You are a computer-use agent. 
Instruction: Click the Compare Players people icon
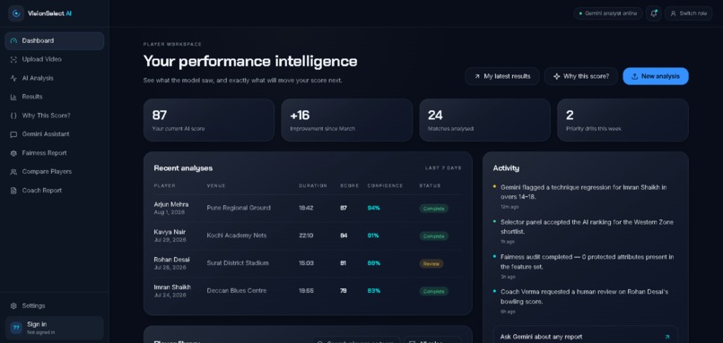[13, 172]
